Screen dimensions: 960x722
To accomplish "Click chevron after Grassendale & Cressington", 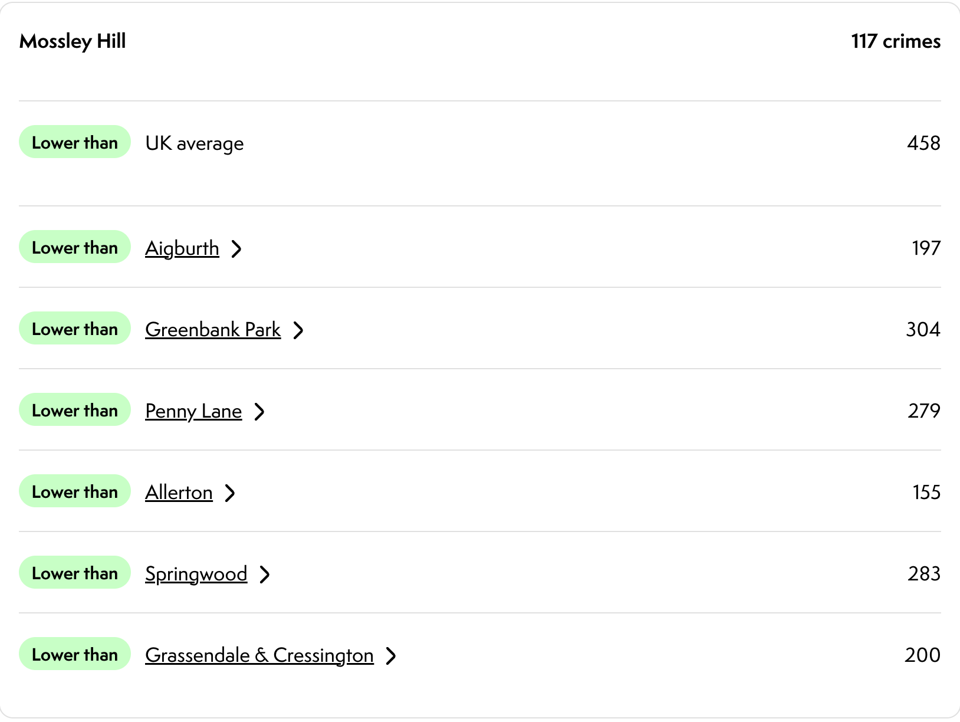I will tap(390, 656).
